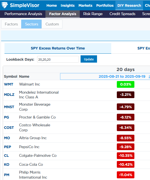The image size is (150, 180).
Task: Click Altria Group Inc name text
Action: coord(33,138)
